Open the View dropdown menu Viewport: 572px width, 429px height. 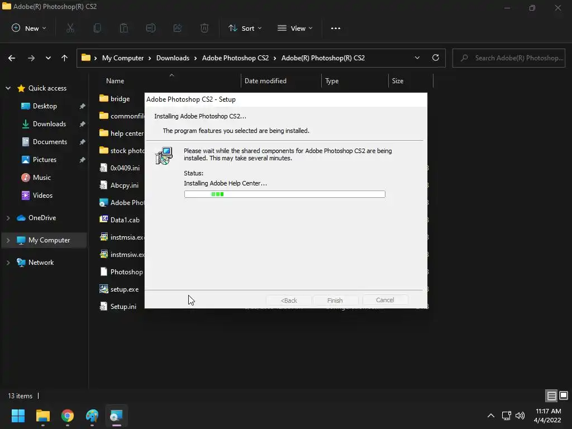295,28
